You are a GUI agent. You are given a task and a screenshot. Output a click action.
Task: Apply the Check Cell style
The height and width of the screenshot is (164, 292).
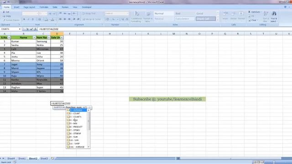[x=206, y=19]
